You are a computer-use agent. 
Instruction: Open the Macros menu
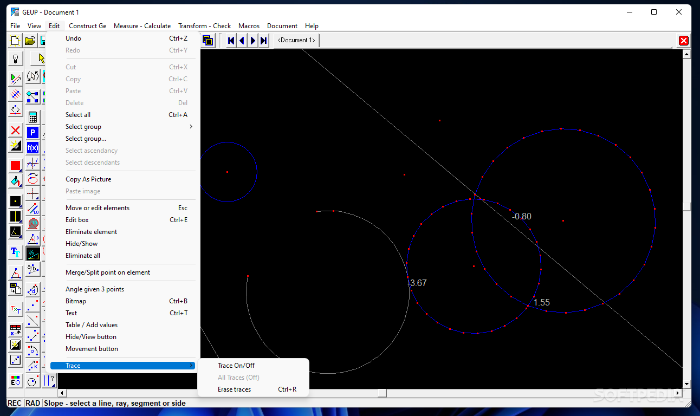[249, 25]
